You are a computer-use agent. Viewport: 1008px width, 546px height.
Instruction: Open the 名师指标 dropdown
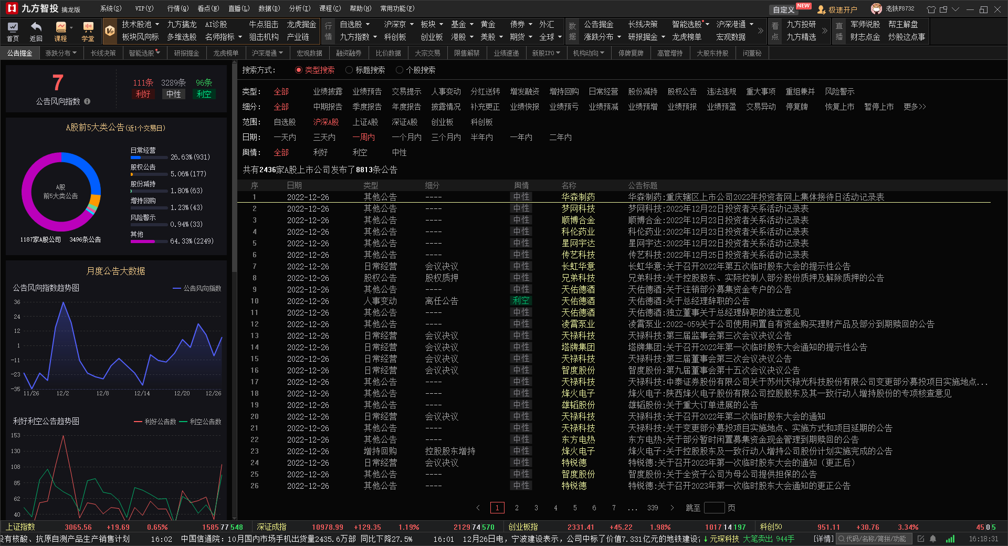(223, 37)
